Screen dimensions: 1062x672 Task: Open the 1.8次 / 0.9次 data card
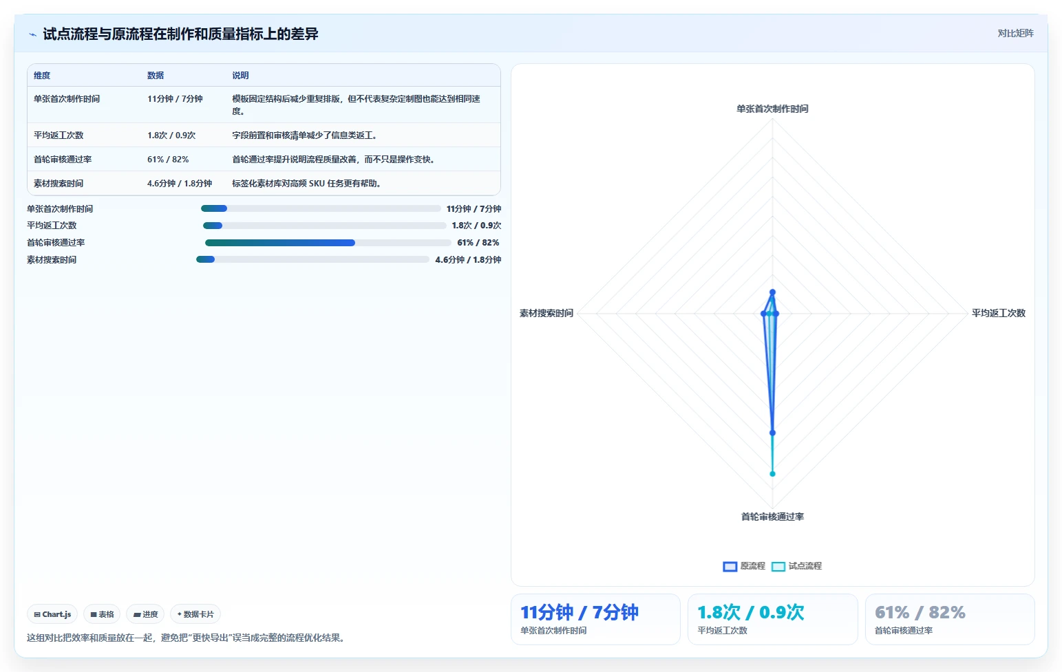point(773,620)
